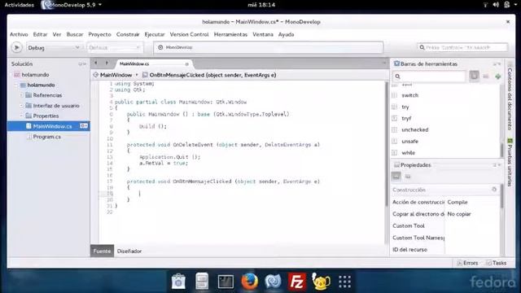Select the holamundo solution root node
Viewport: 521px width, 293px height.
[x=35, y=75]
